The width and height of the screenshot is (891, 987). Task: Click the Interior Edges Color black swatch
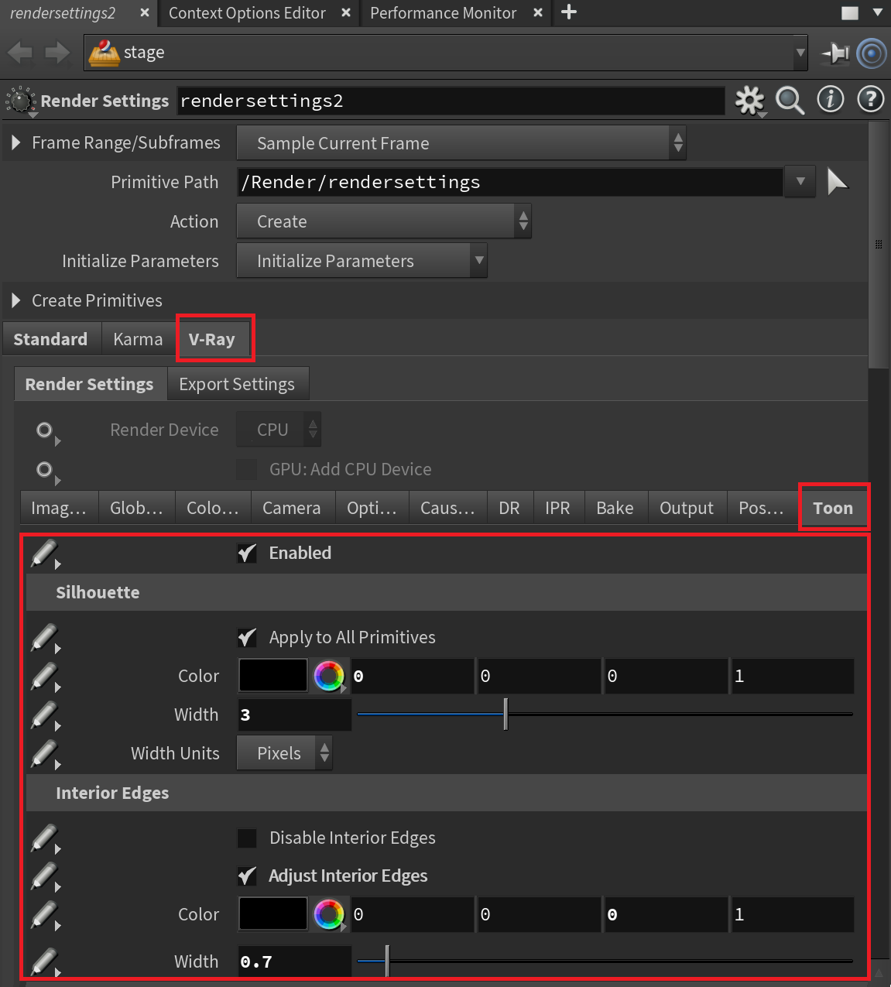pos(272,914)
